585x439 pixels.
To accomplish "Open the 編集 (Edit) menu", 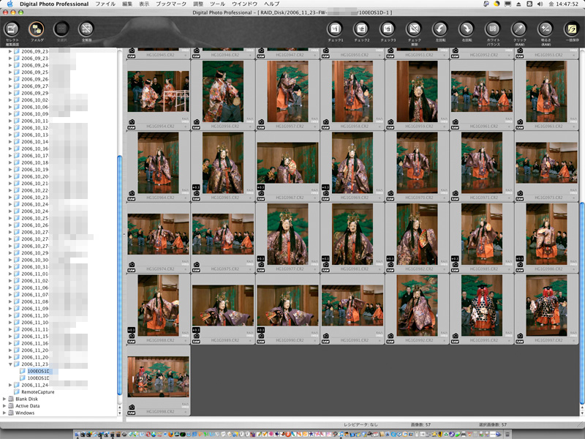I will [x=127, y=4].
